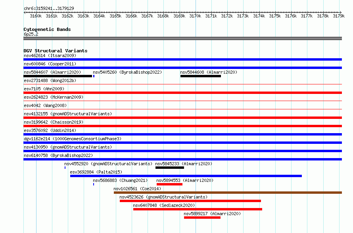The image size is (353, 233).
Task: Click the DGV Structural Variants track title
Action: (56, 51)
